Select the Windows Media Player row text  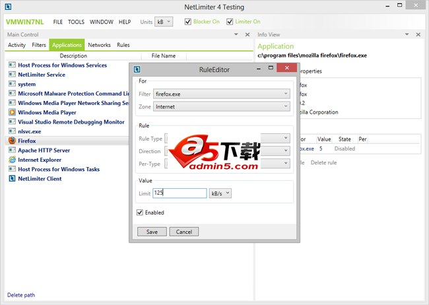tap(47, 112)
